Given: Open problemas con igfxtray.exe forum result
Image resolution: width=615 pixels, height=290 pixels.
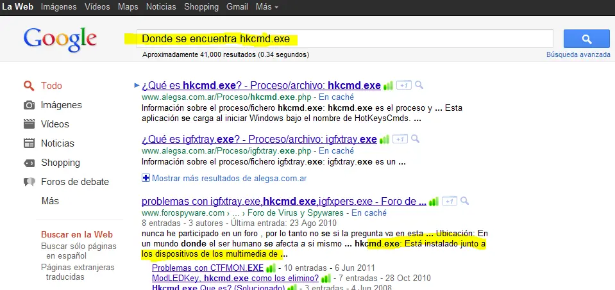Looking at the screenshot, I should pos(284,201).
